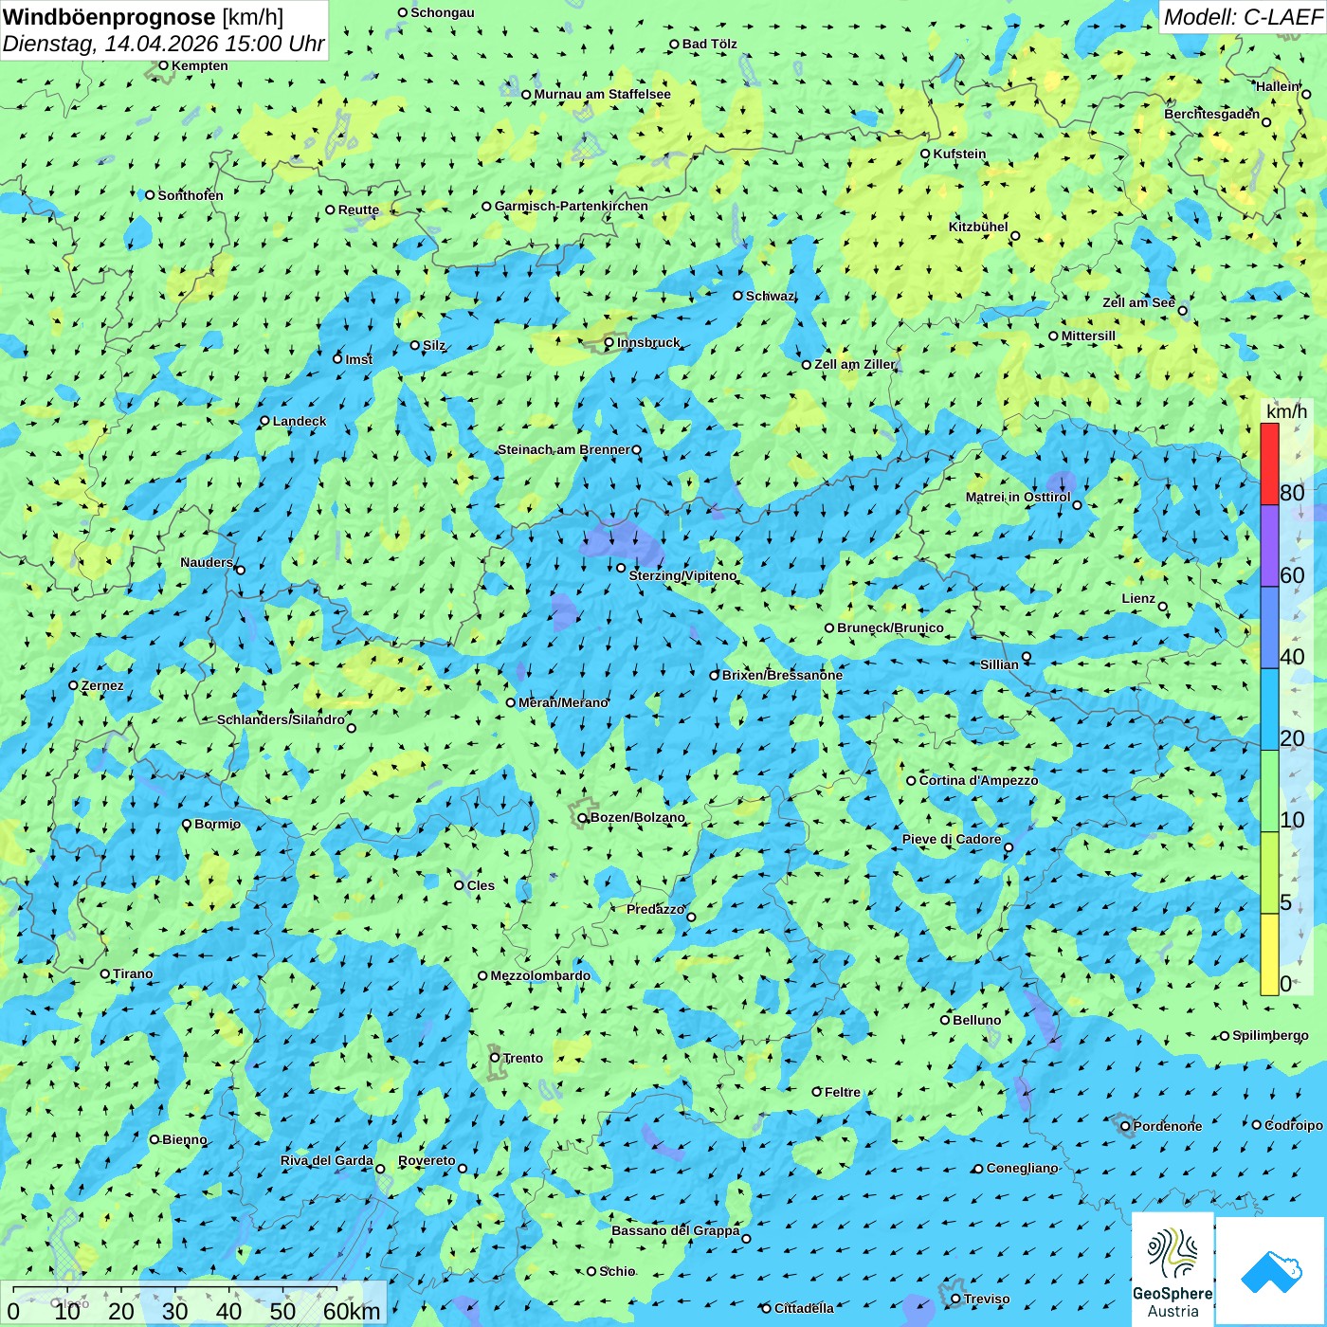Click the GeoSphere Austria logo
The image size is (1327, 1327).
1172,1269
